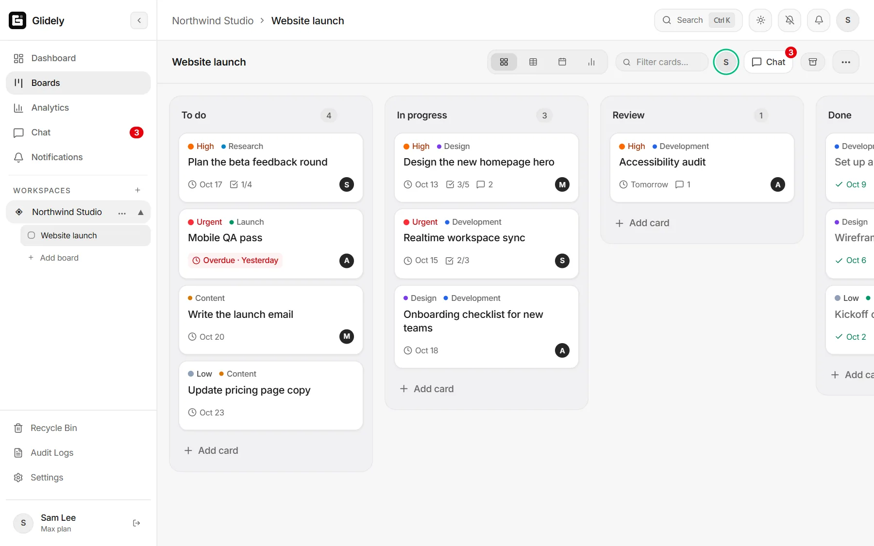This screenshot has width=874, height=546.
Task: Click assignee avatar M on Write the launch email
Action: [347, 336]
